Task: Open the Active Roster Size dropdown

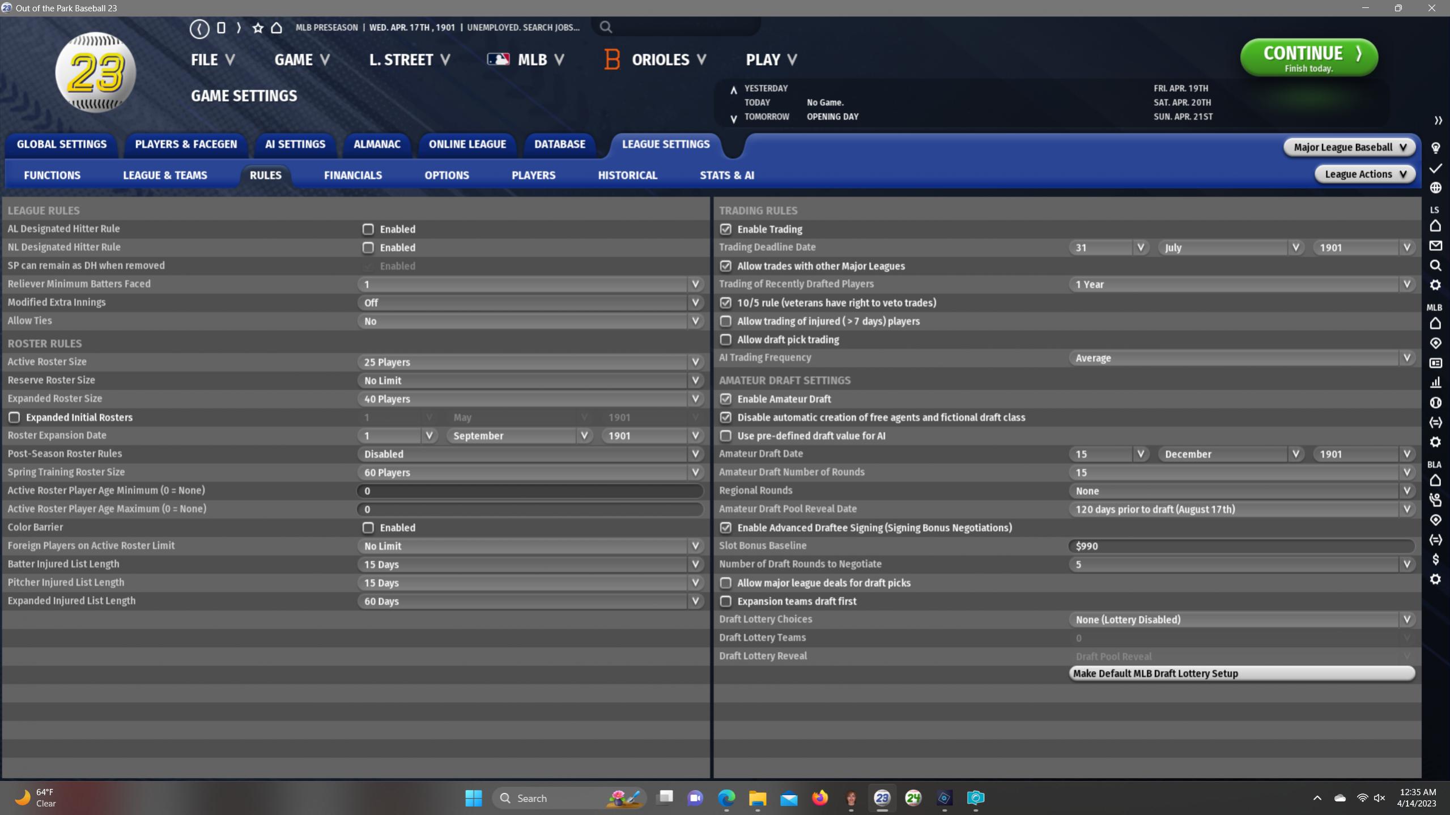Action: click(529, 362)
